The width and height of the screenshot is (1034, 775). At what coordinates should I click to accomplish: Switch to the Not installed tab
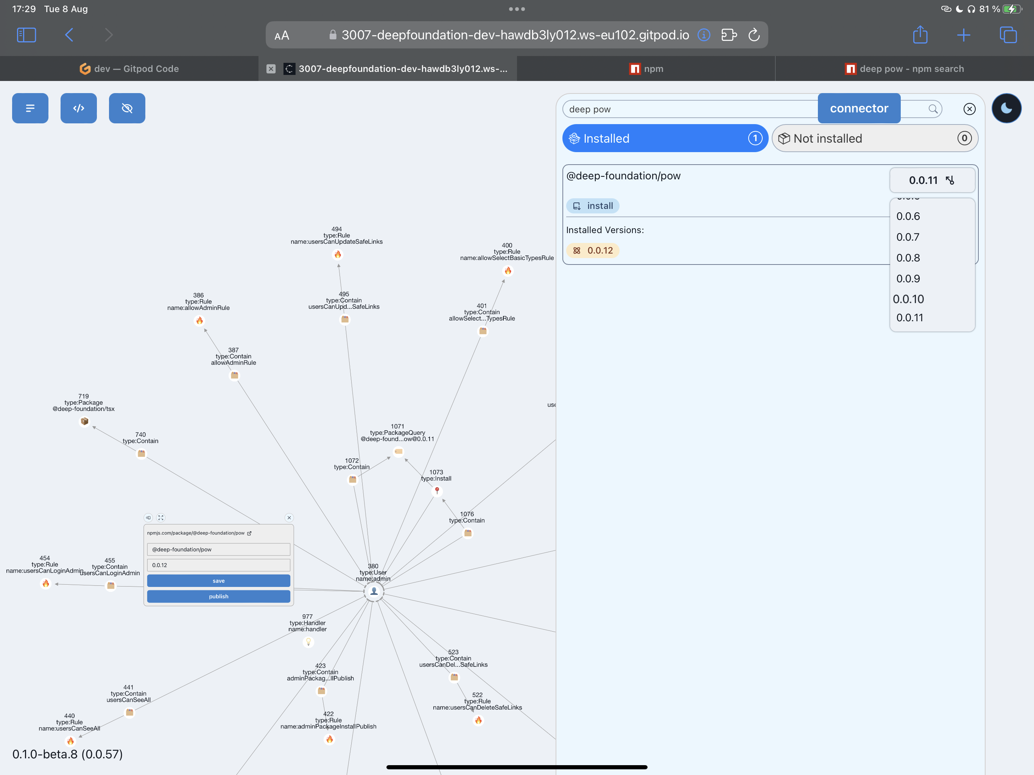pyautogui.click(x=874, y=138)
